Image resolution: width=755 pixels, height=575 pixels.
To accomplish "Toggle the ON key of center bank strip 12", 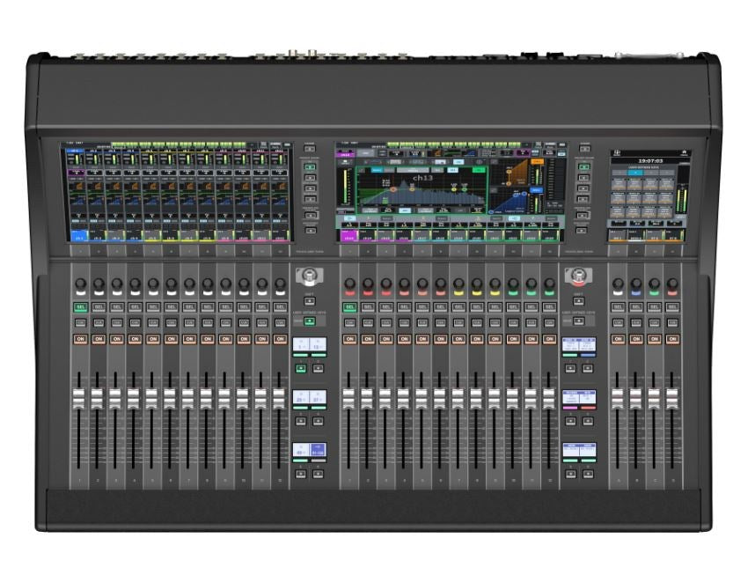I will coord(549,339).
